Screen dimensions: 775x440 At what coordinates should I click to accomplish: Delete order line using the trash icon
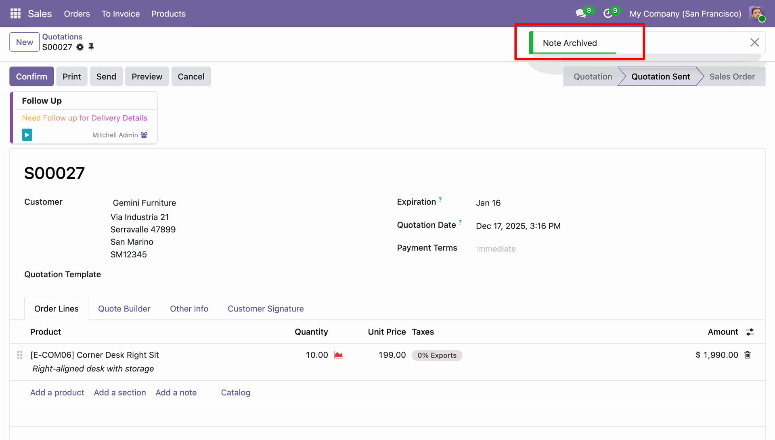click(748, 355)
